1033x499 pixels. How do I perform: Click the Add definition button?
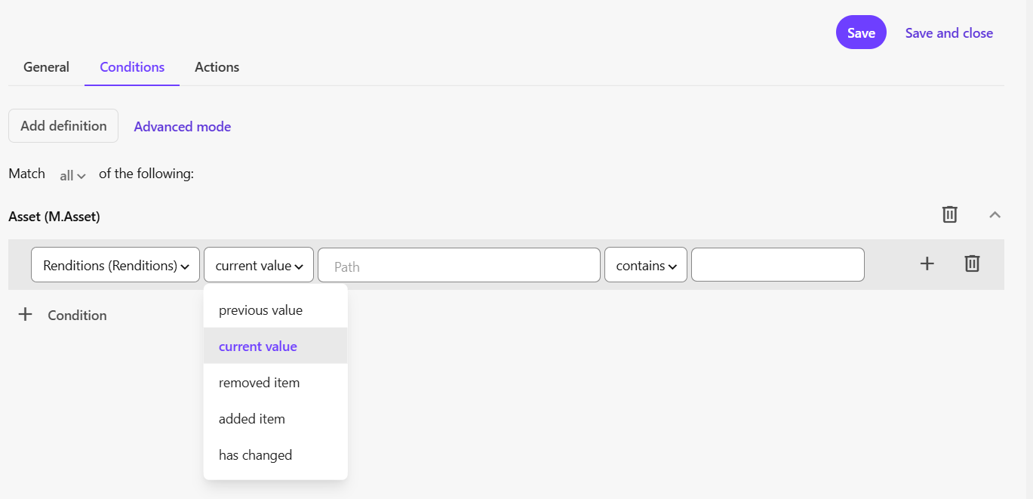pyautogui.click(x=63, y=126)
